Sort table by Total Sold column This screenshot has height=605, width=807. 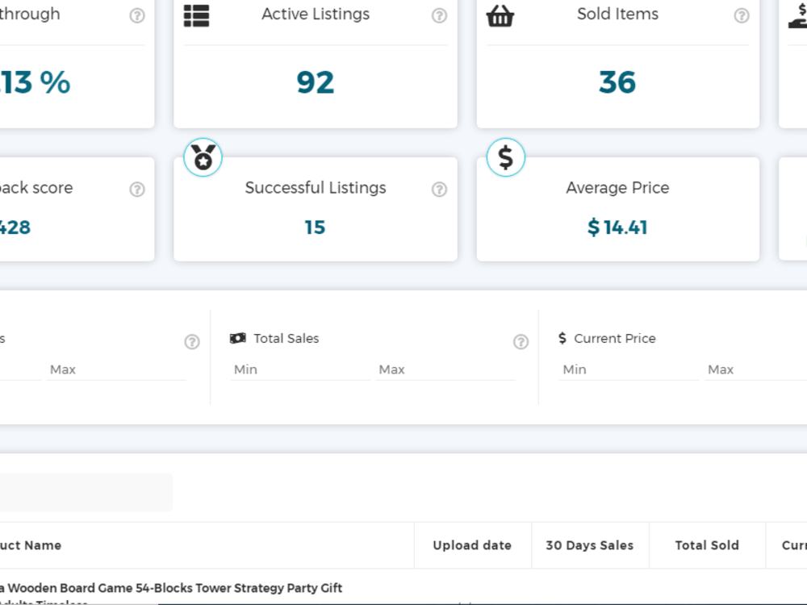707,545
